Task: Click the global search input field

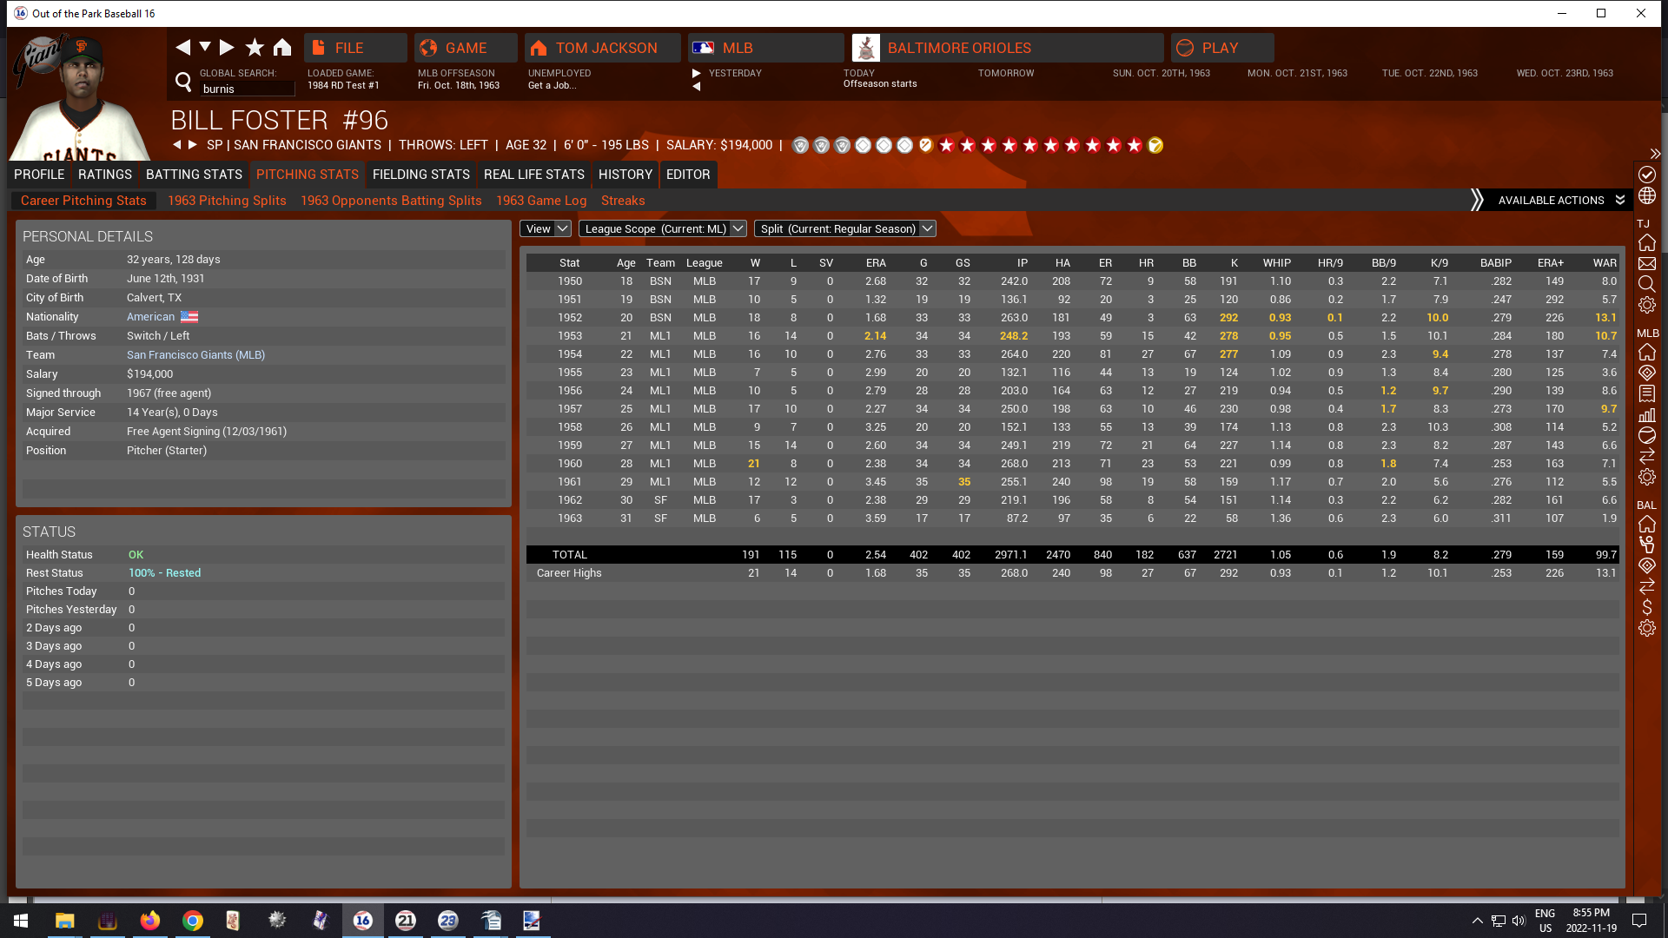Action: pyautogui.click(x=247, y=89)
